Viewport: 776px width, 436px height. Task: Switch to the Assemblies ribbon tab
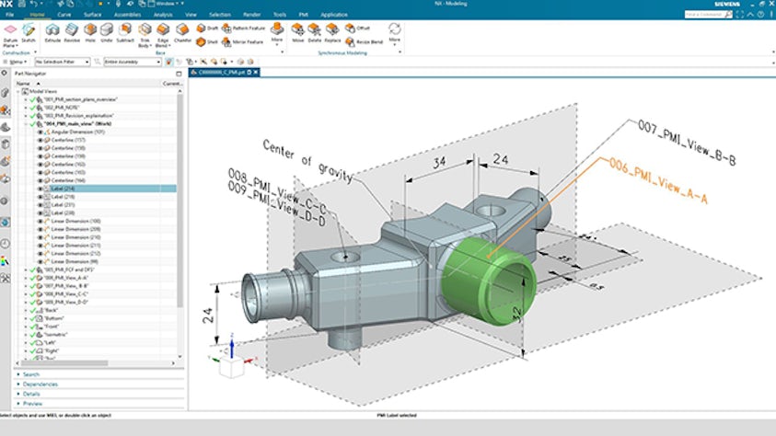click(127, 15)
